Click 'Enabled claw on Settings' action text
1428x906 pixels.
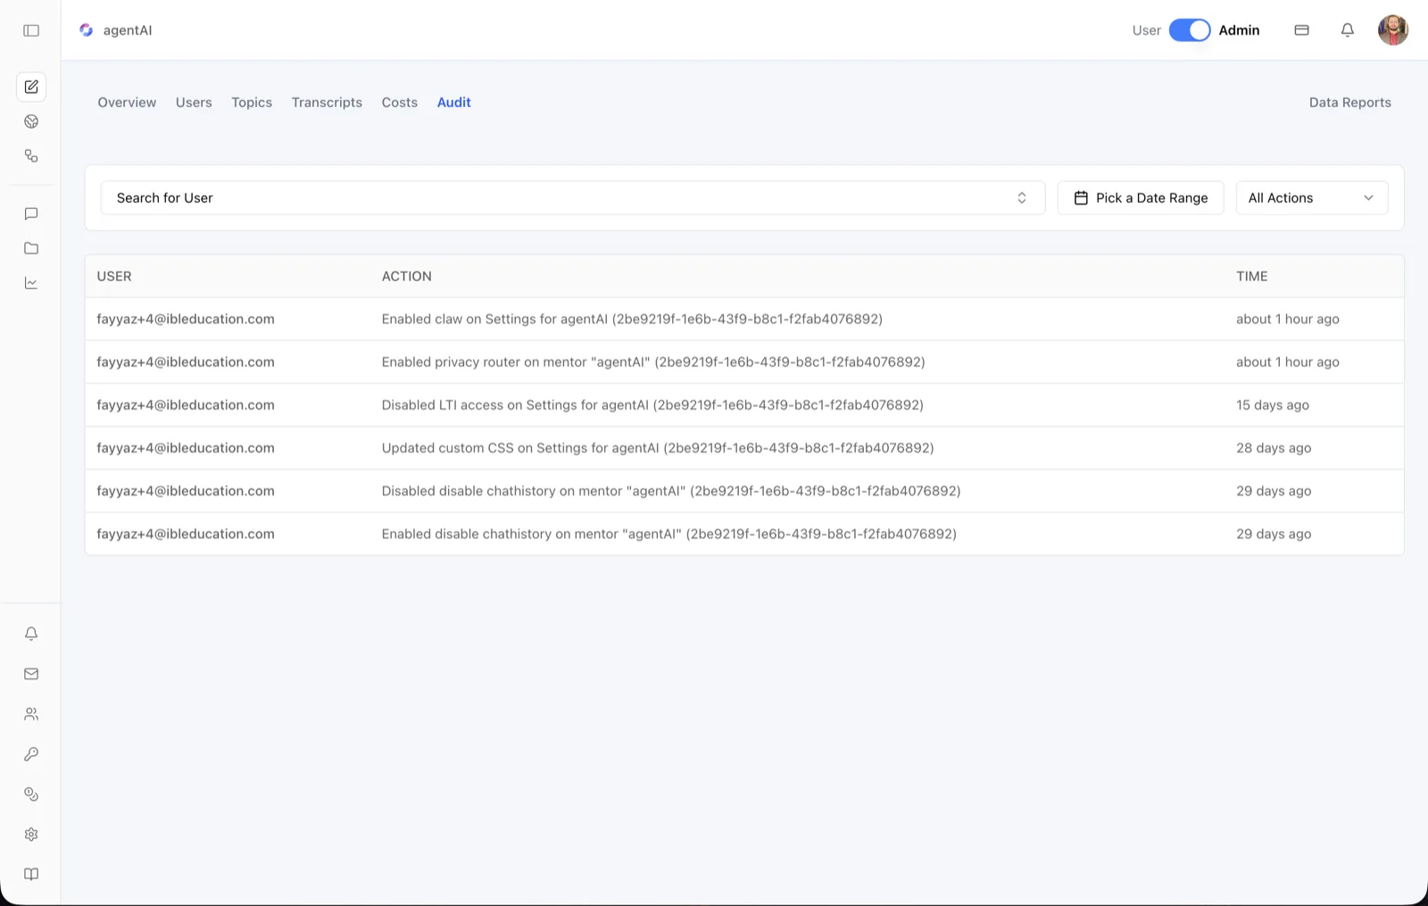pyautogui.click(x=632, y=320)
